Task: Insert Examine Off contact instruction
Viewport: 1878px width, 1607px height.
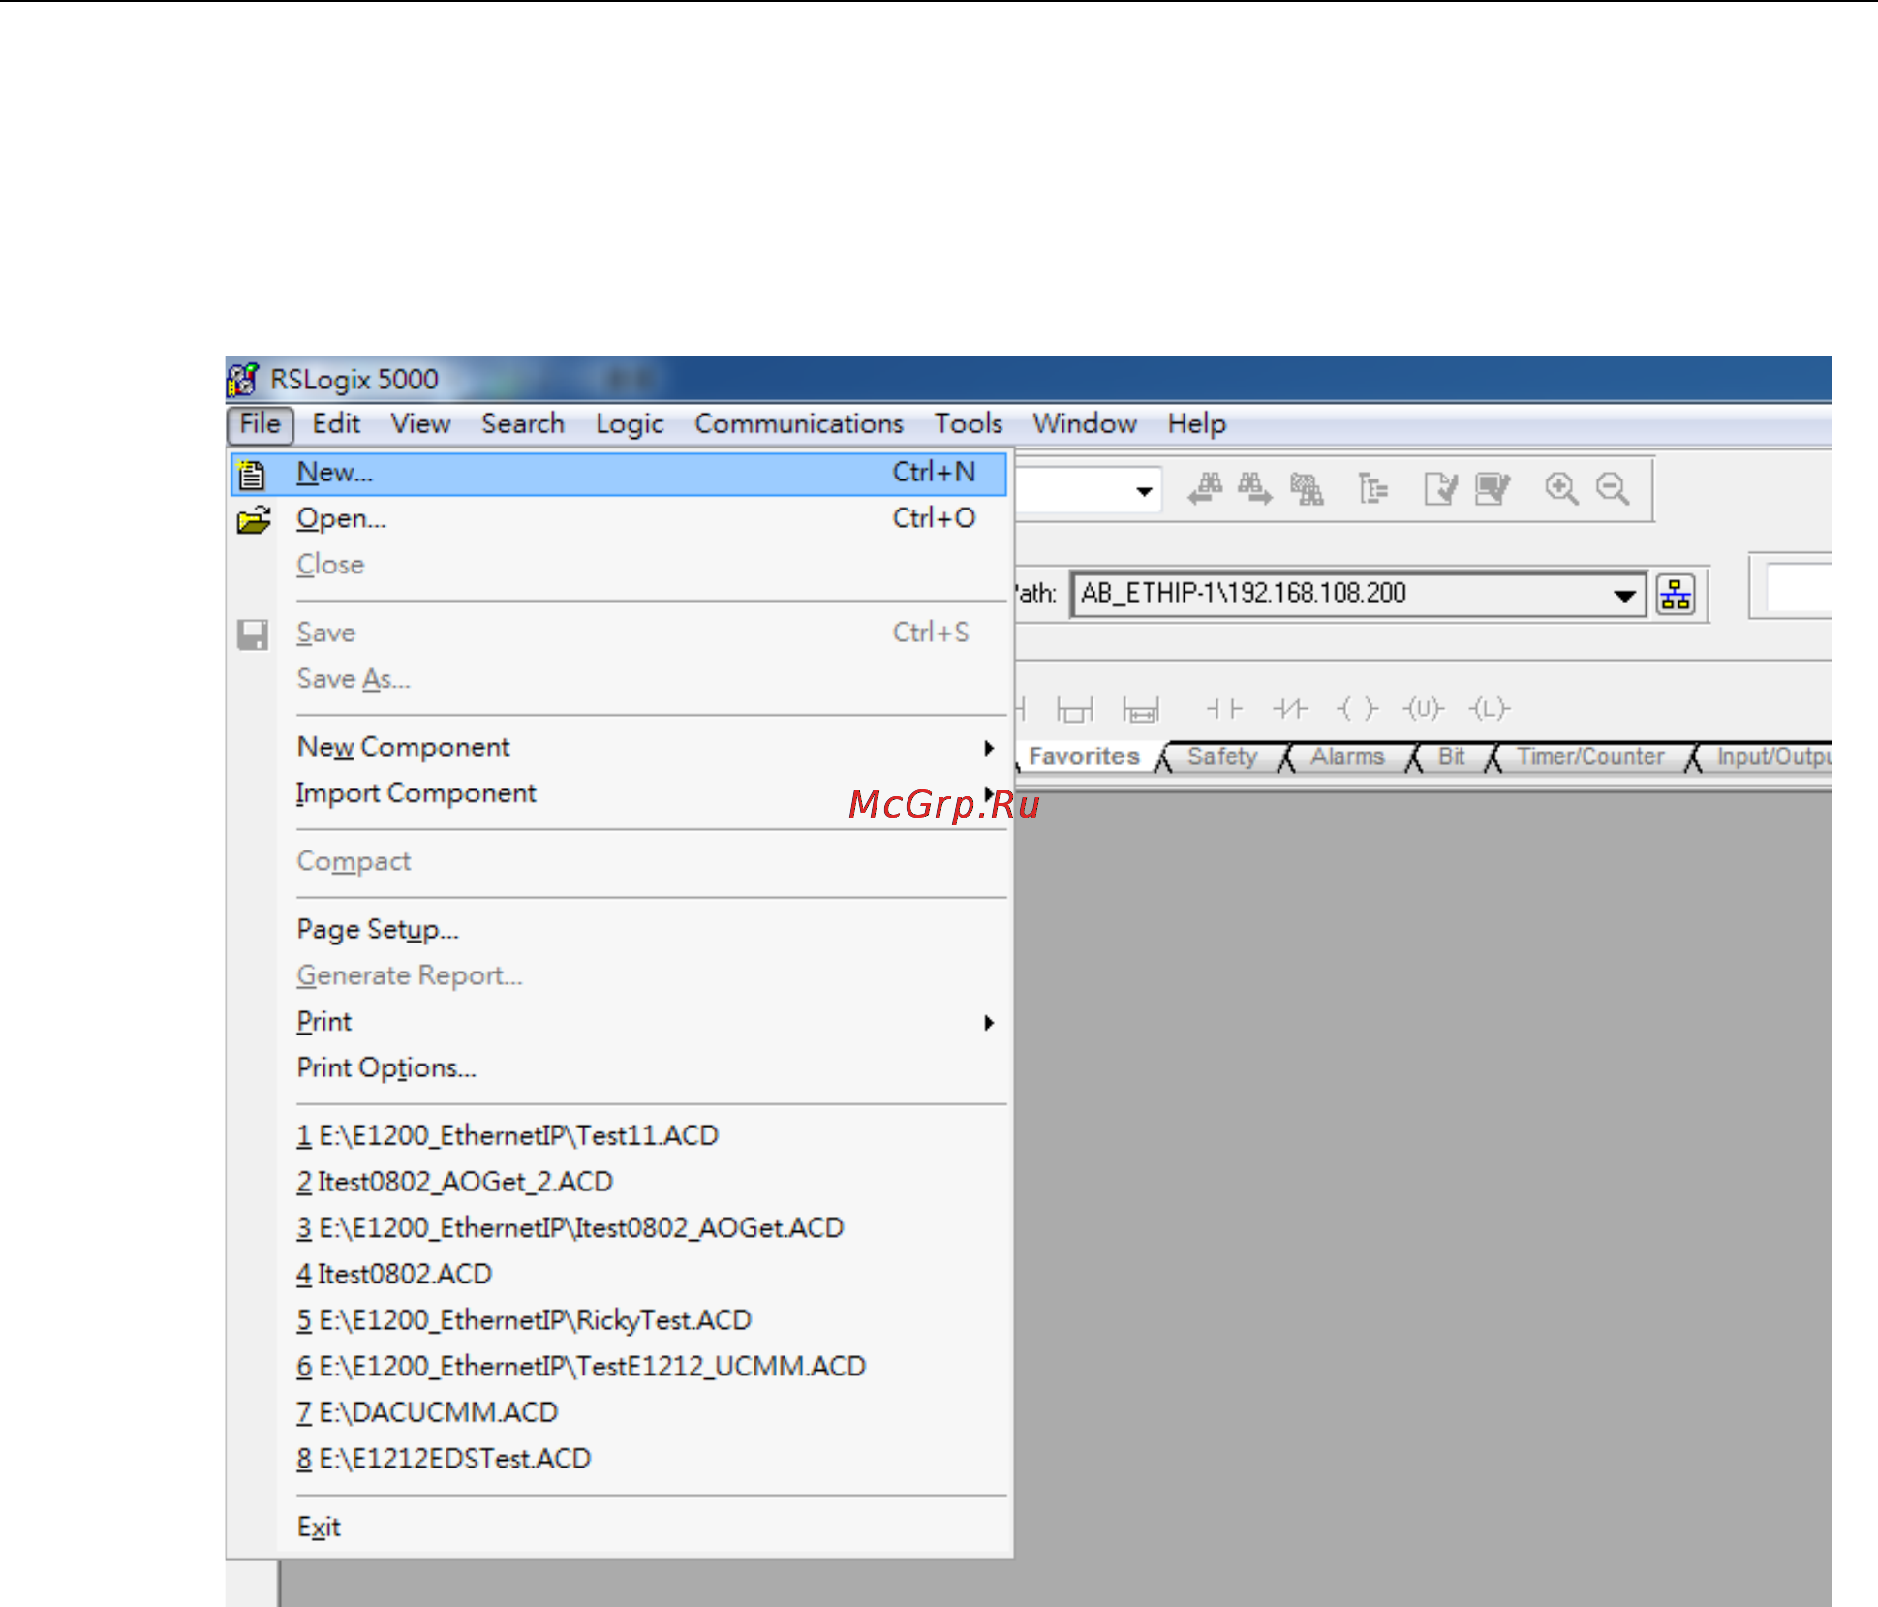Action: pos(1290,710)
